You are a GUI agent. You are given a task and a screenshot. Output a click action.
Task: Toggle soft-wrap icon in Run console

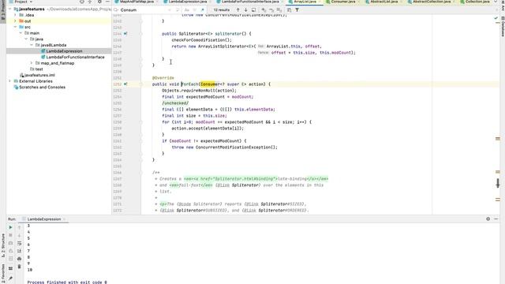point(19,243)
